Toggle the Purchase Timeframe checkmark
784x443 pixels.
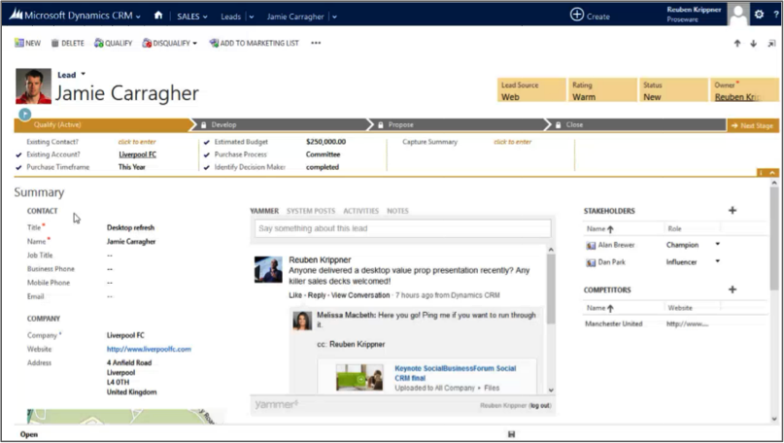[x=18, y=167]
